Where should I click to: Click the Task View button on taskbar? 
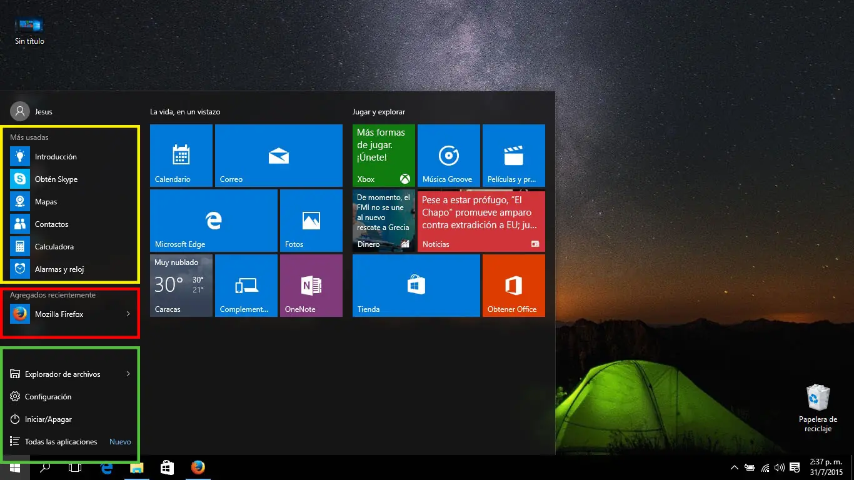[75, 467]
